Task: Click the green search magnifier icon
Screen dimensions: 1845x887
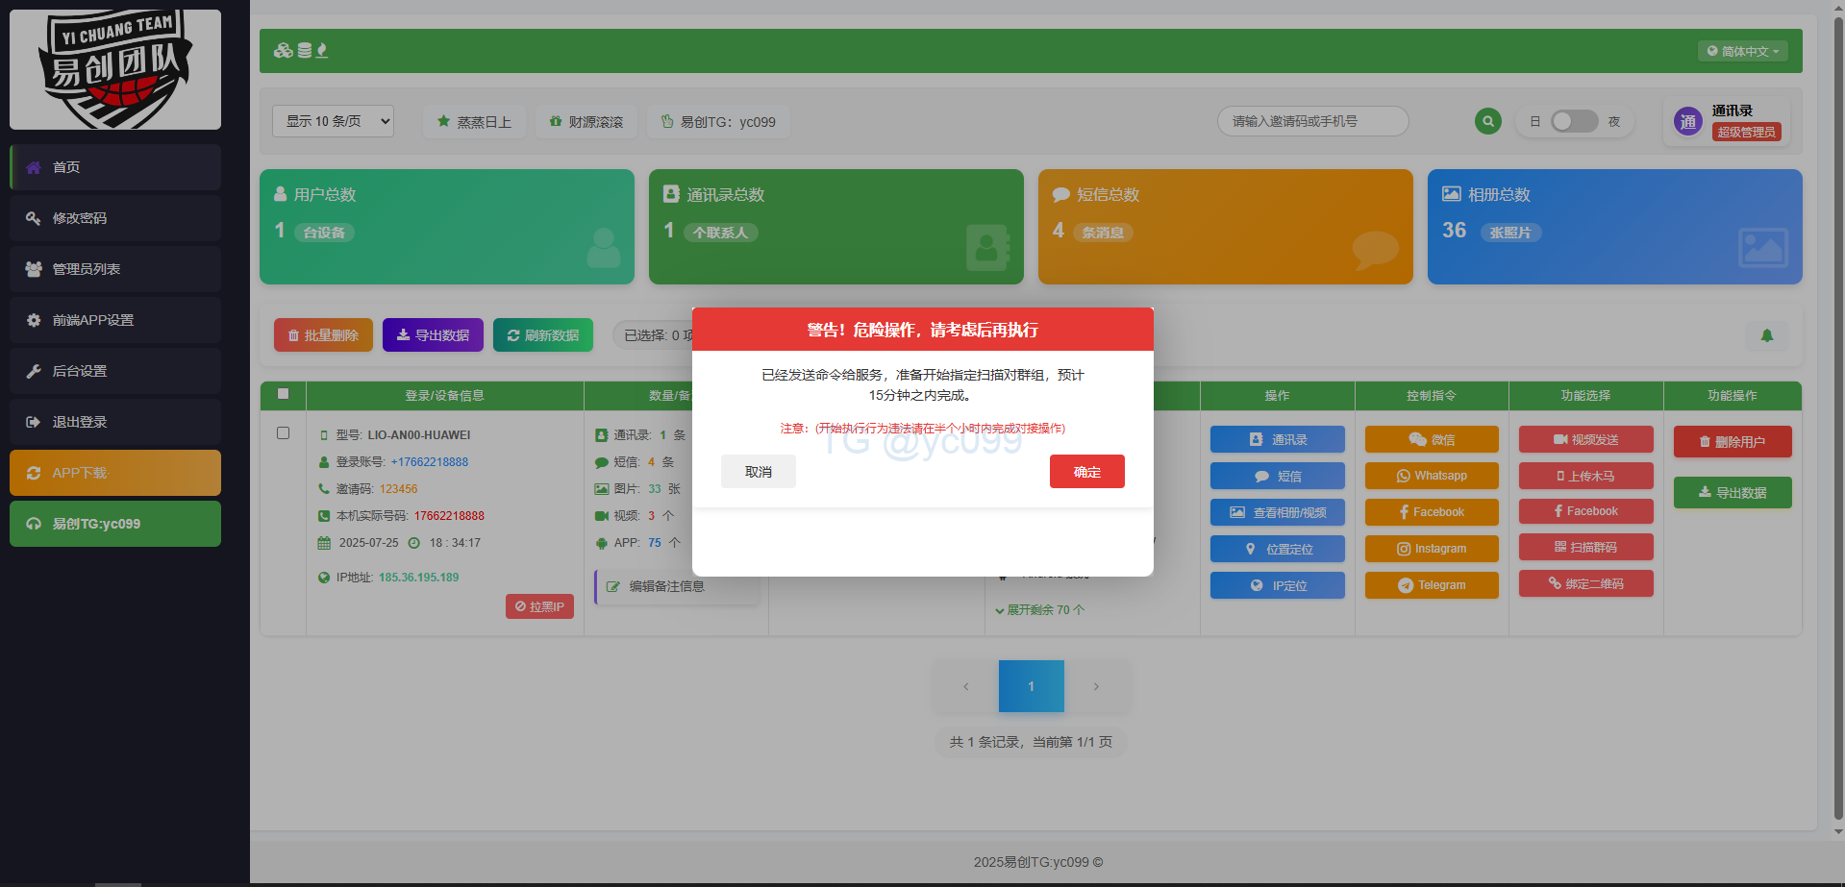Action: tap(1487, 121)
